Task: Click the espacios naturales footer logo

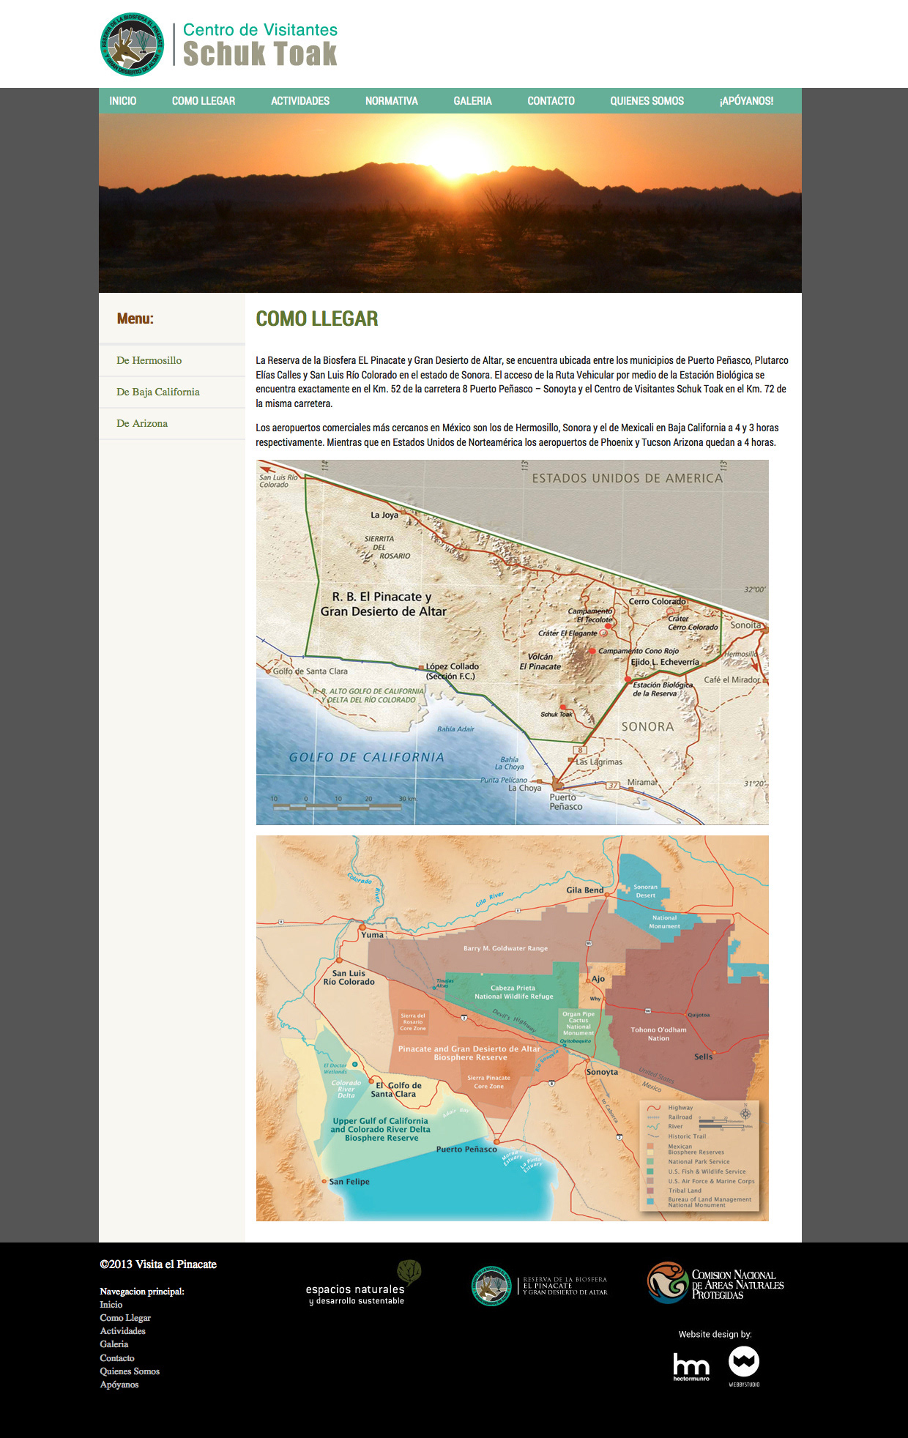Action: [x=363, y=1284]
